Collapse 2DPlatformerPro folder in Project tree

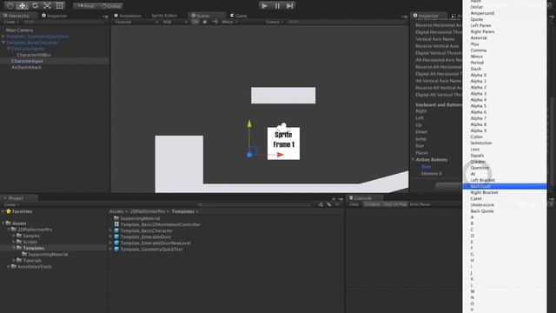tap(9, 230)
